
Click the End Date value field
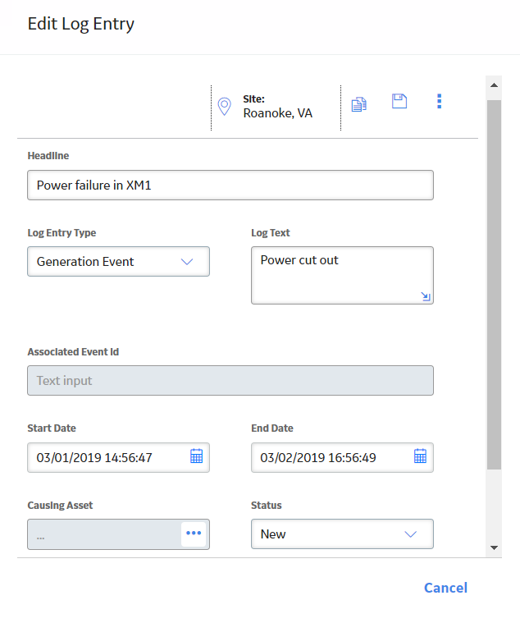point(342,458)
